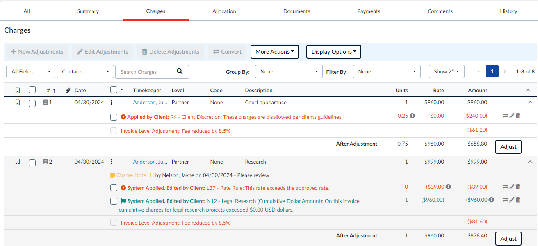538x246 pixels.
Task: Switch to the History tab
Action: click(508, 11)
